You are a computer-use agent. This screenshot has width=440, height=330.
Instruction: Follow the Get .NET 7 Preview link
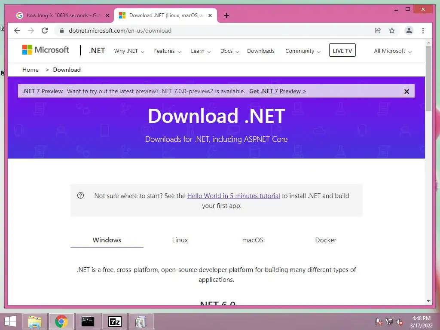(x=278, y=92)
